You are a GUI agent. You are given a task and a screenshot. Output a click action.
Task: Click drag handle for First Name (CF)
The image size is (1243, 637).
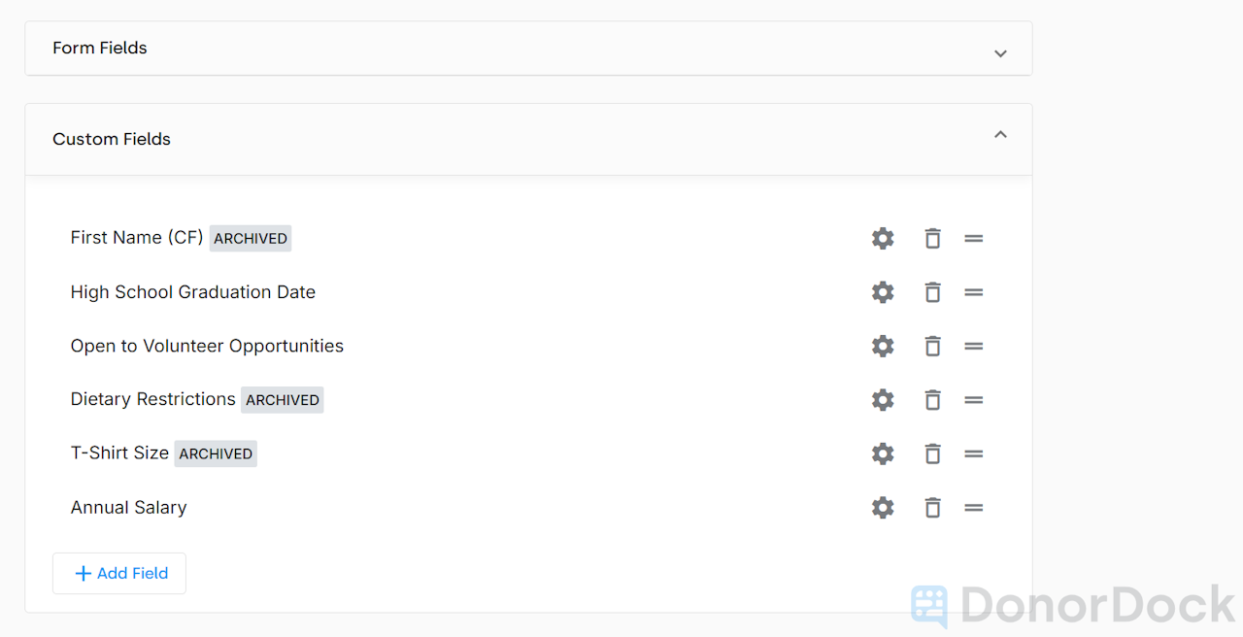point(974,238)
